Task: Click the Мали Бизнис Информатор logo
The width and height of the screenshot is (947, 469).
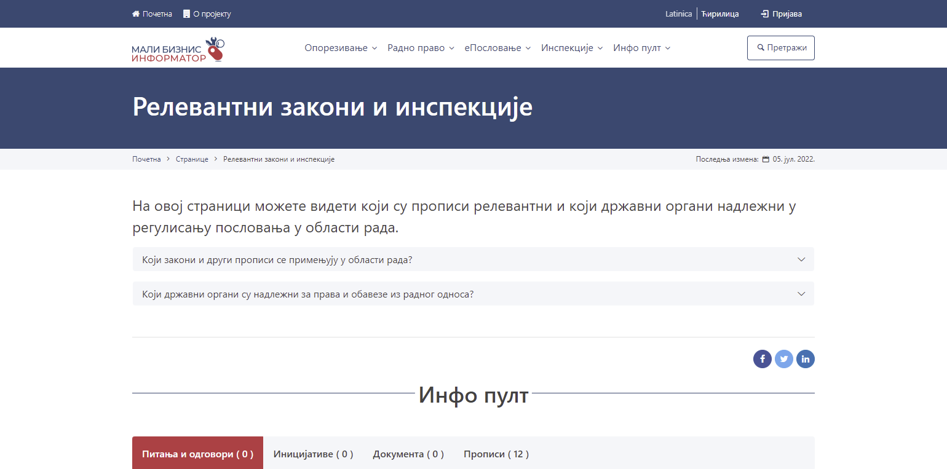Action: click(179, 49)
